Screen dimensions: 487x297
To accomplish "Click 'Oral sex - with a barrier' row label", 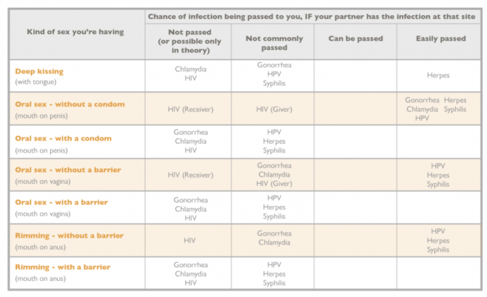I will (62, 202).
